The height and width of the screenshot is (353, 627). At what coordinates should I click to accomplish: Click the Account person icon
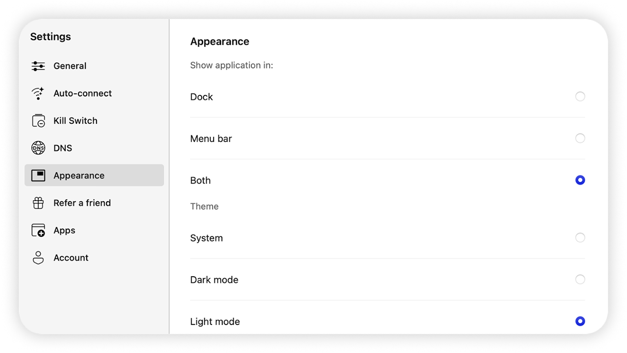pyautogui.click(x=38, y=258)
